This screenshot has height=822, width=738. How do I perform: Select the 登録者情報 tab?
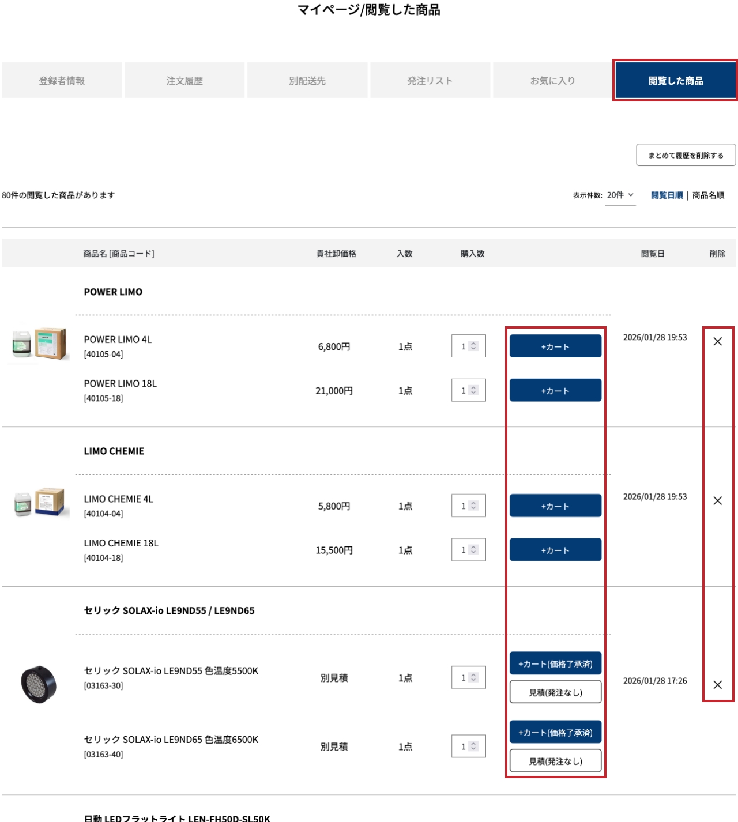(x=62, y=81)
